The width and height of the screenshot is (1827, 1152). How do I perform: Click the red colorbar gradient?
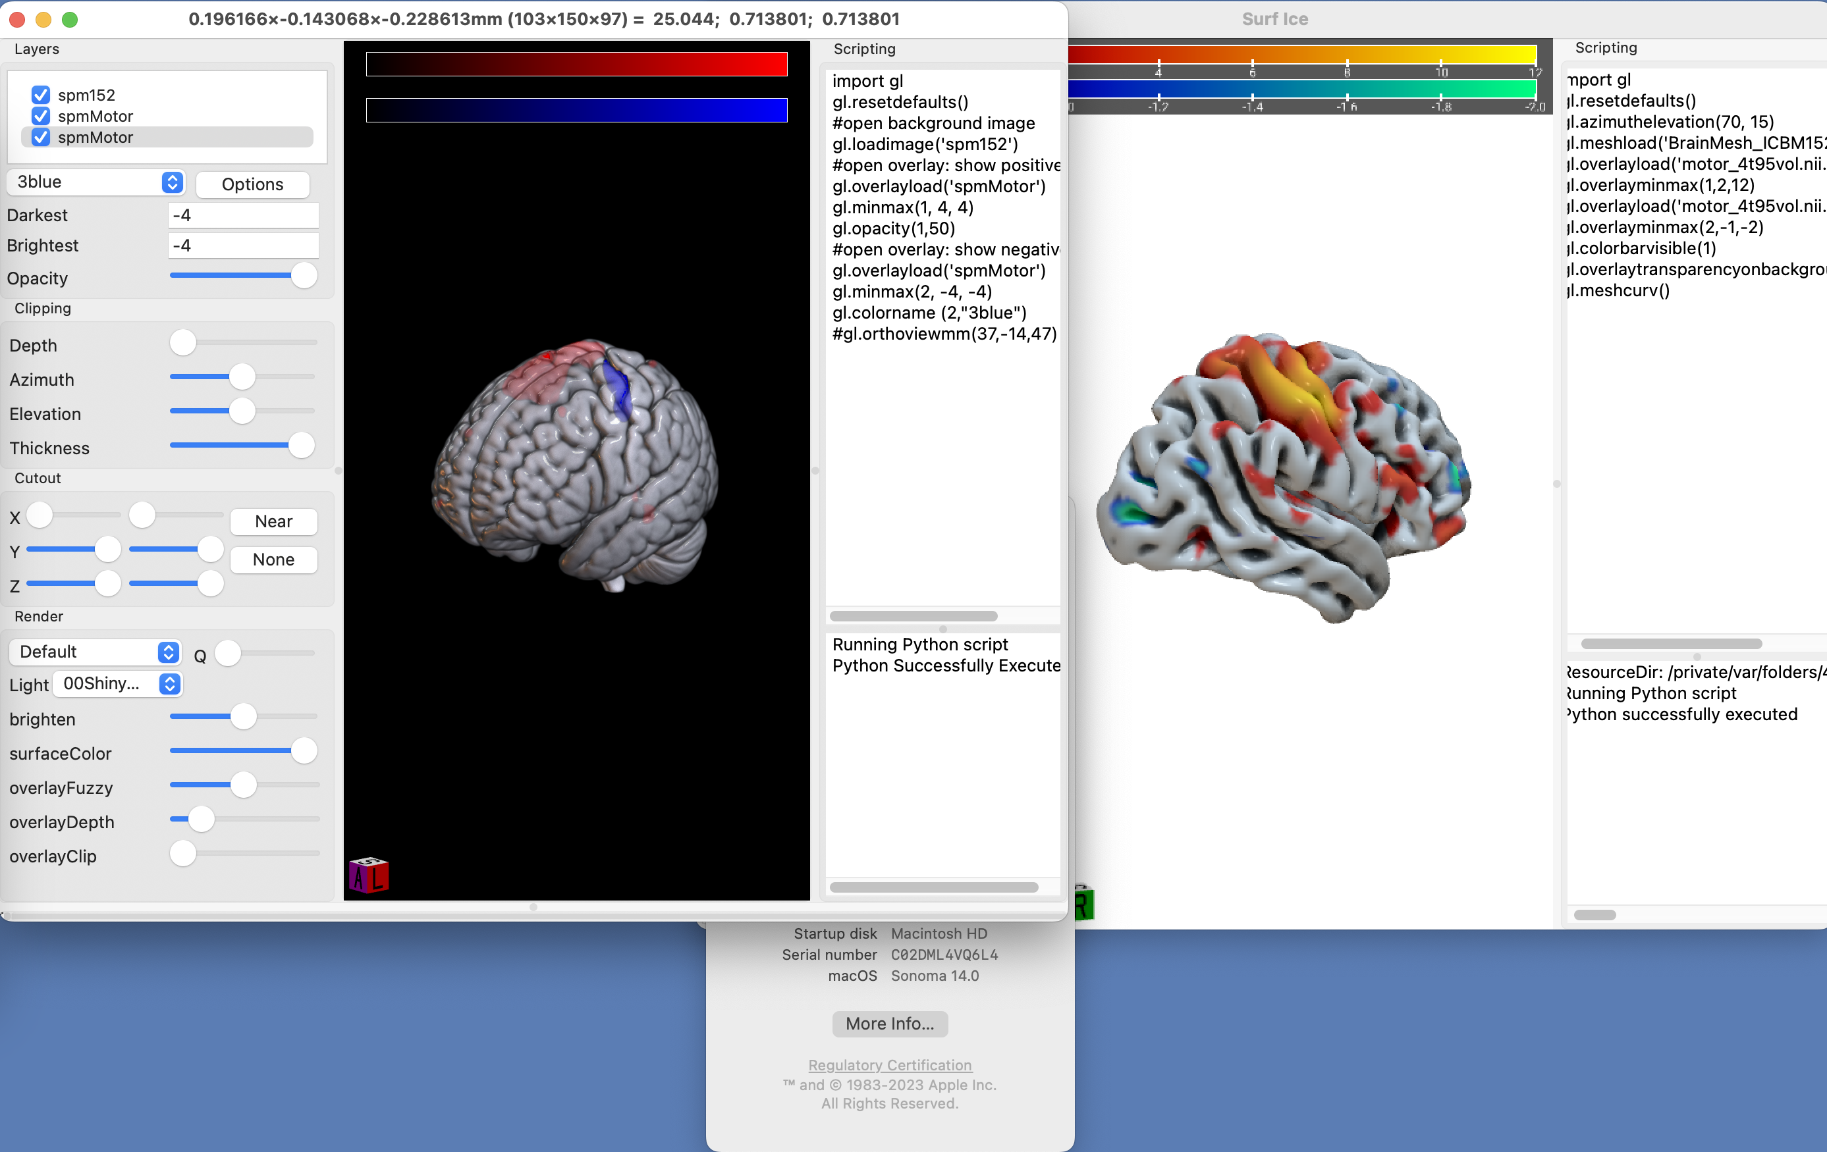point(576,65)
